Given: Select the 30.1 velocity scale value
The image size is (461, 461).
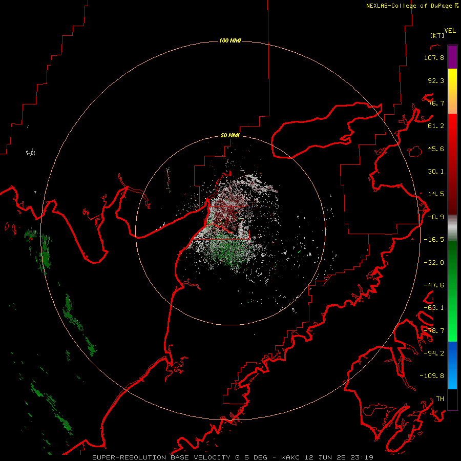Looking at the screenshot, I should point(436,172).
